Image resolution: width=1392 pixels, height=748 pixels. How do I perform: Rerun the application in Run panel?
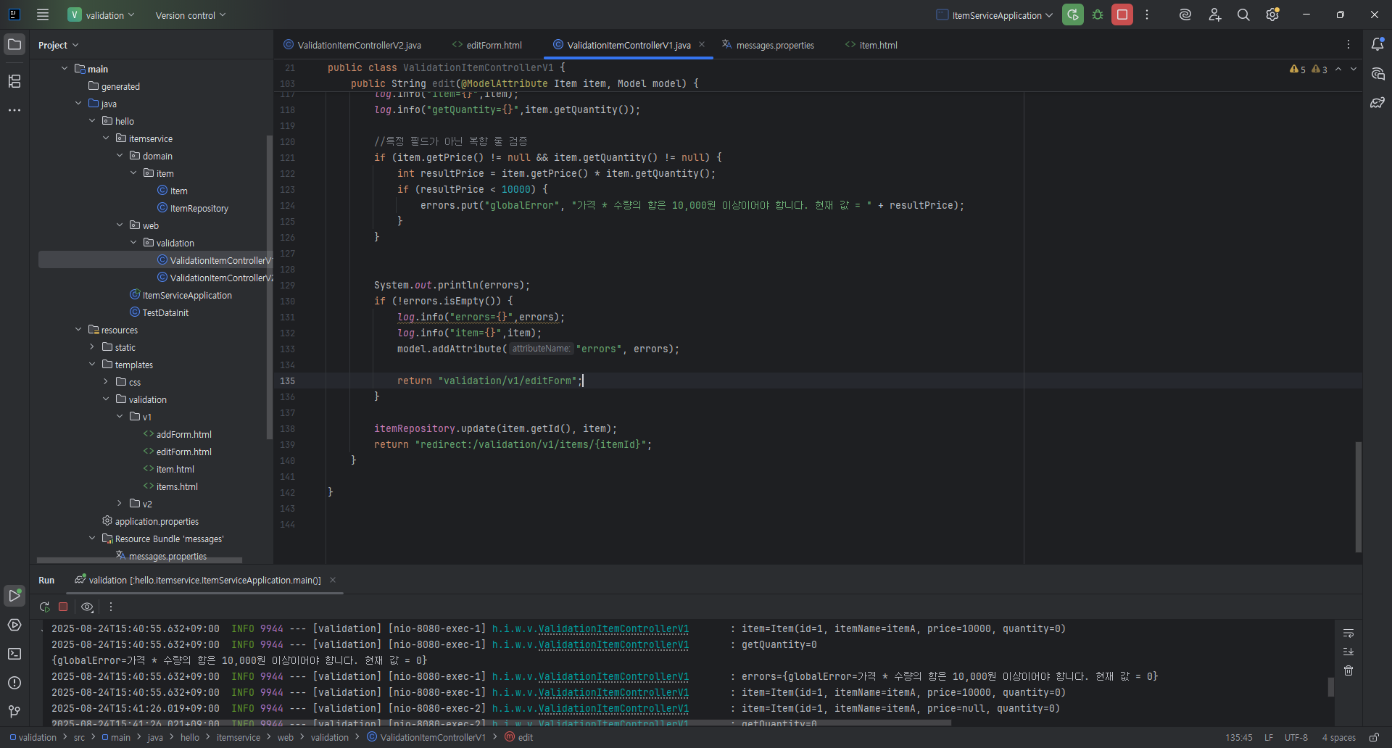coord(45,607)
